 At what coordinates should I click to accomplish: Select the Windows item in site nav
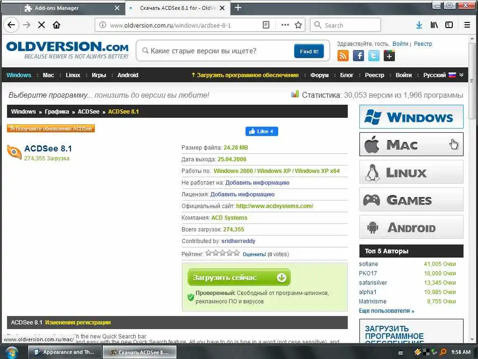point(19,75)
